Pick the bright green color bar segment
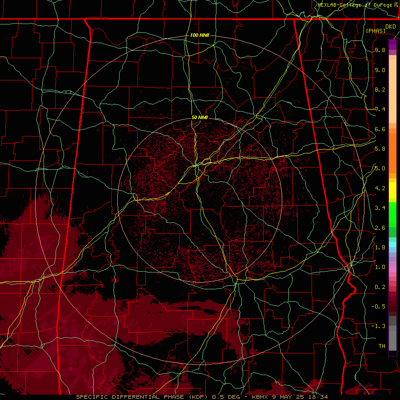Image resolution: width=400 pixels, height=400 pixels. click(x=392, y=214)
